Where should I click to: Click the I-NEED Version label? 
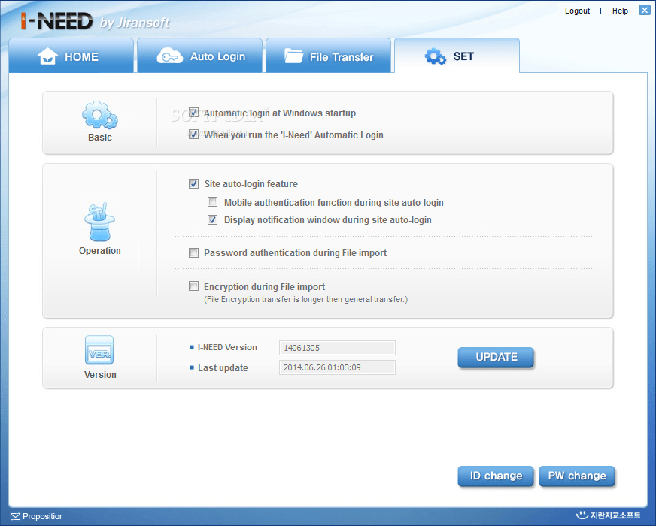227,347
